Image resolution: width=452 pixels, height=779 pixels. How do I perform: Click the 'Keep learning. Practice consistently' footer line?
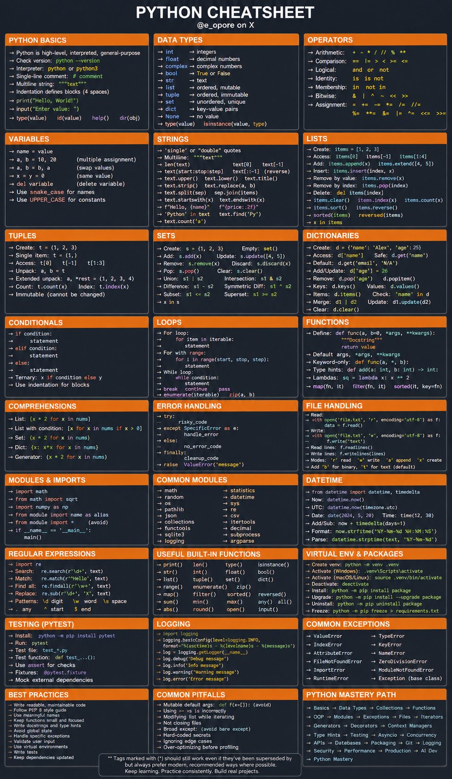point(192,771)
